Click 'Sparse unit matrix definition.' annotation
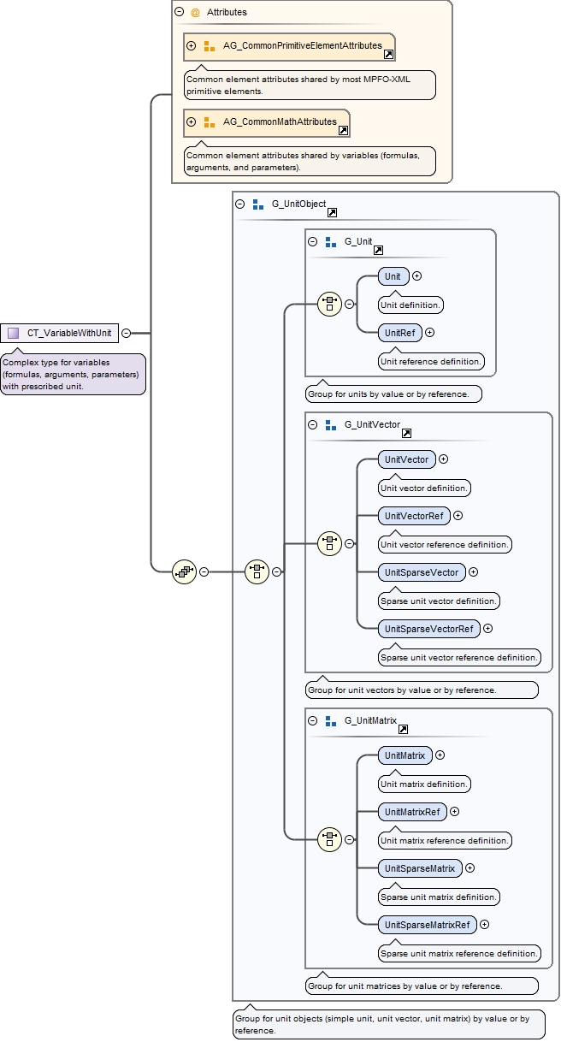 click(439, 897)
